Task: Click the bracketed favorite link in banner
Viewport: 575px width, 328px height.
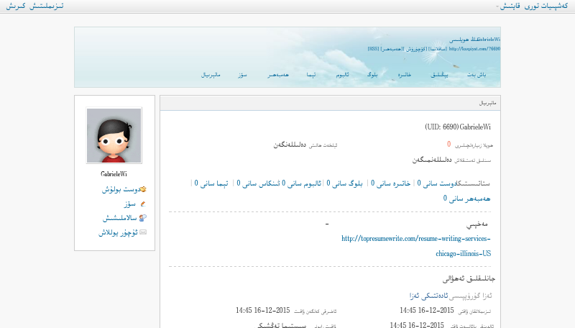Action: coord(437,49)
